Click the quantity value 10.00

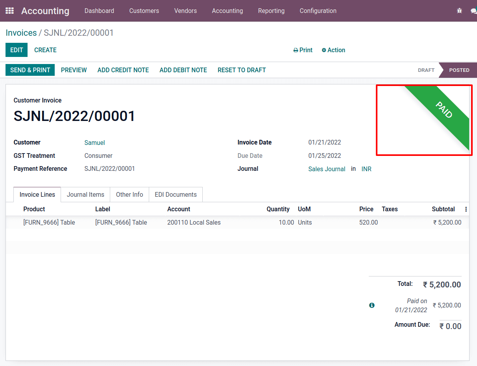(286, 223)
